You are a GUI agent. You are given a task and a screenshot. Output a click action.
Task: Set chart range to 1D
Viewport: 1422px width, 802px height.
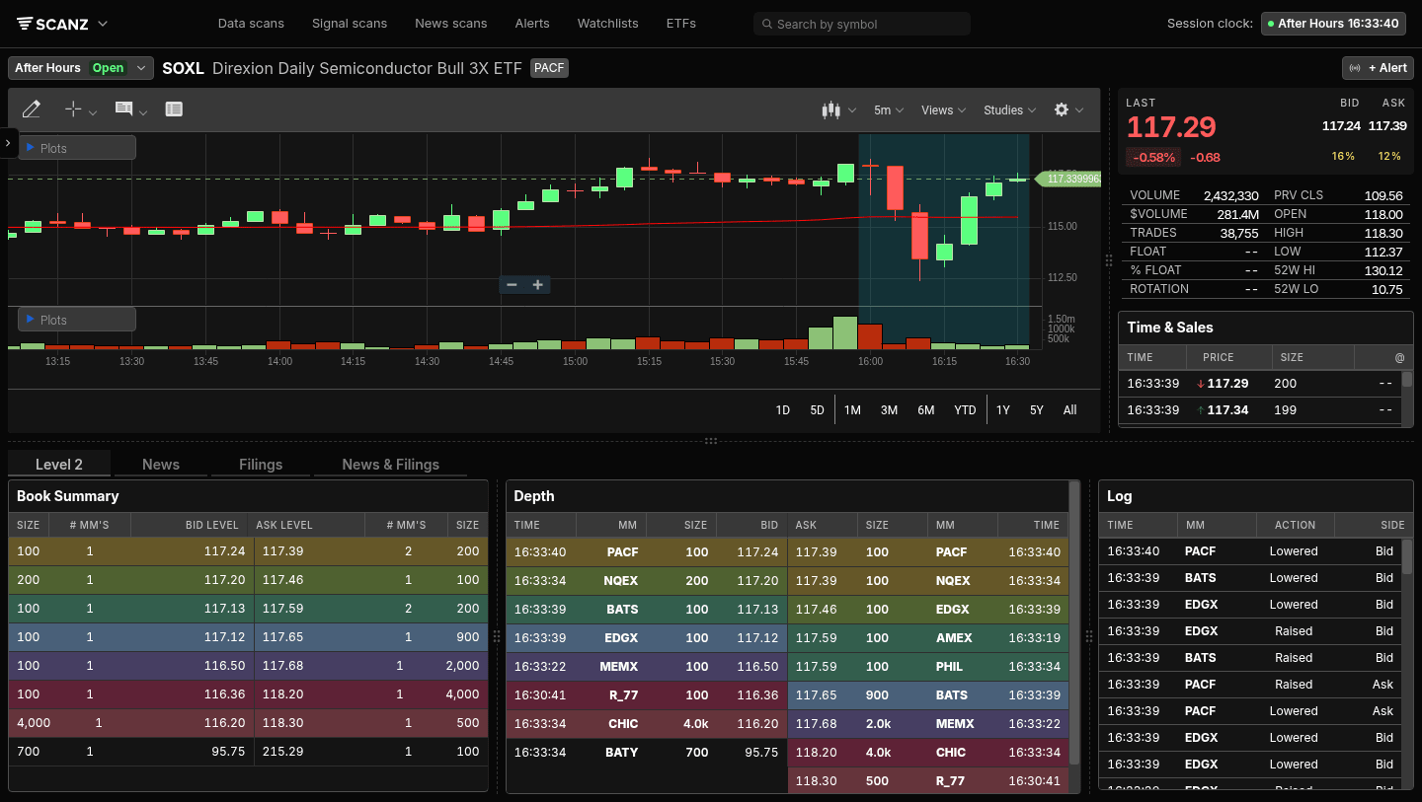pos(783,410)
